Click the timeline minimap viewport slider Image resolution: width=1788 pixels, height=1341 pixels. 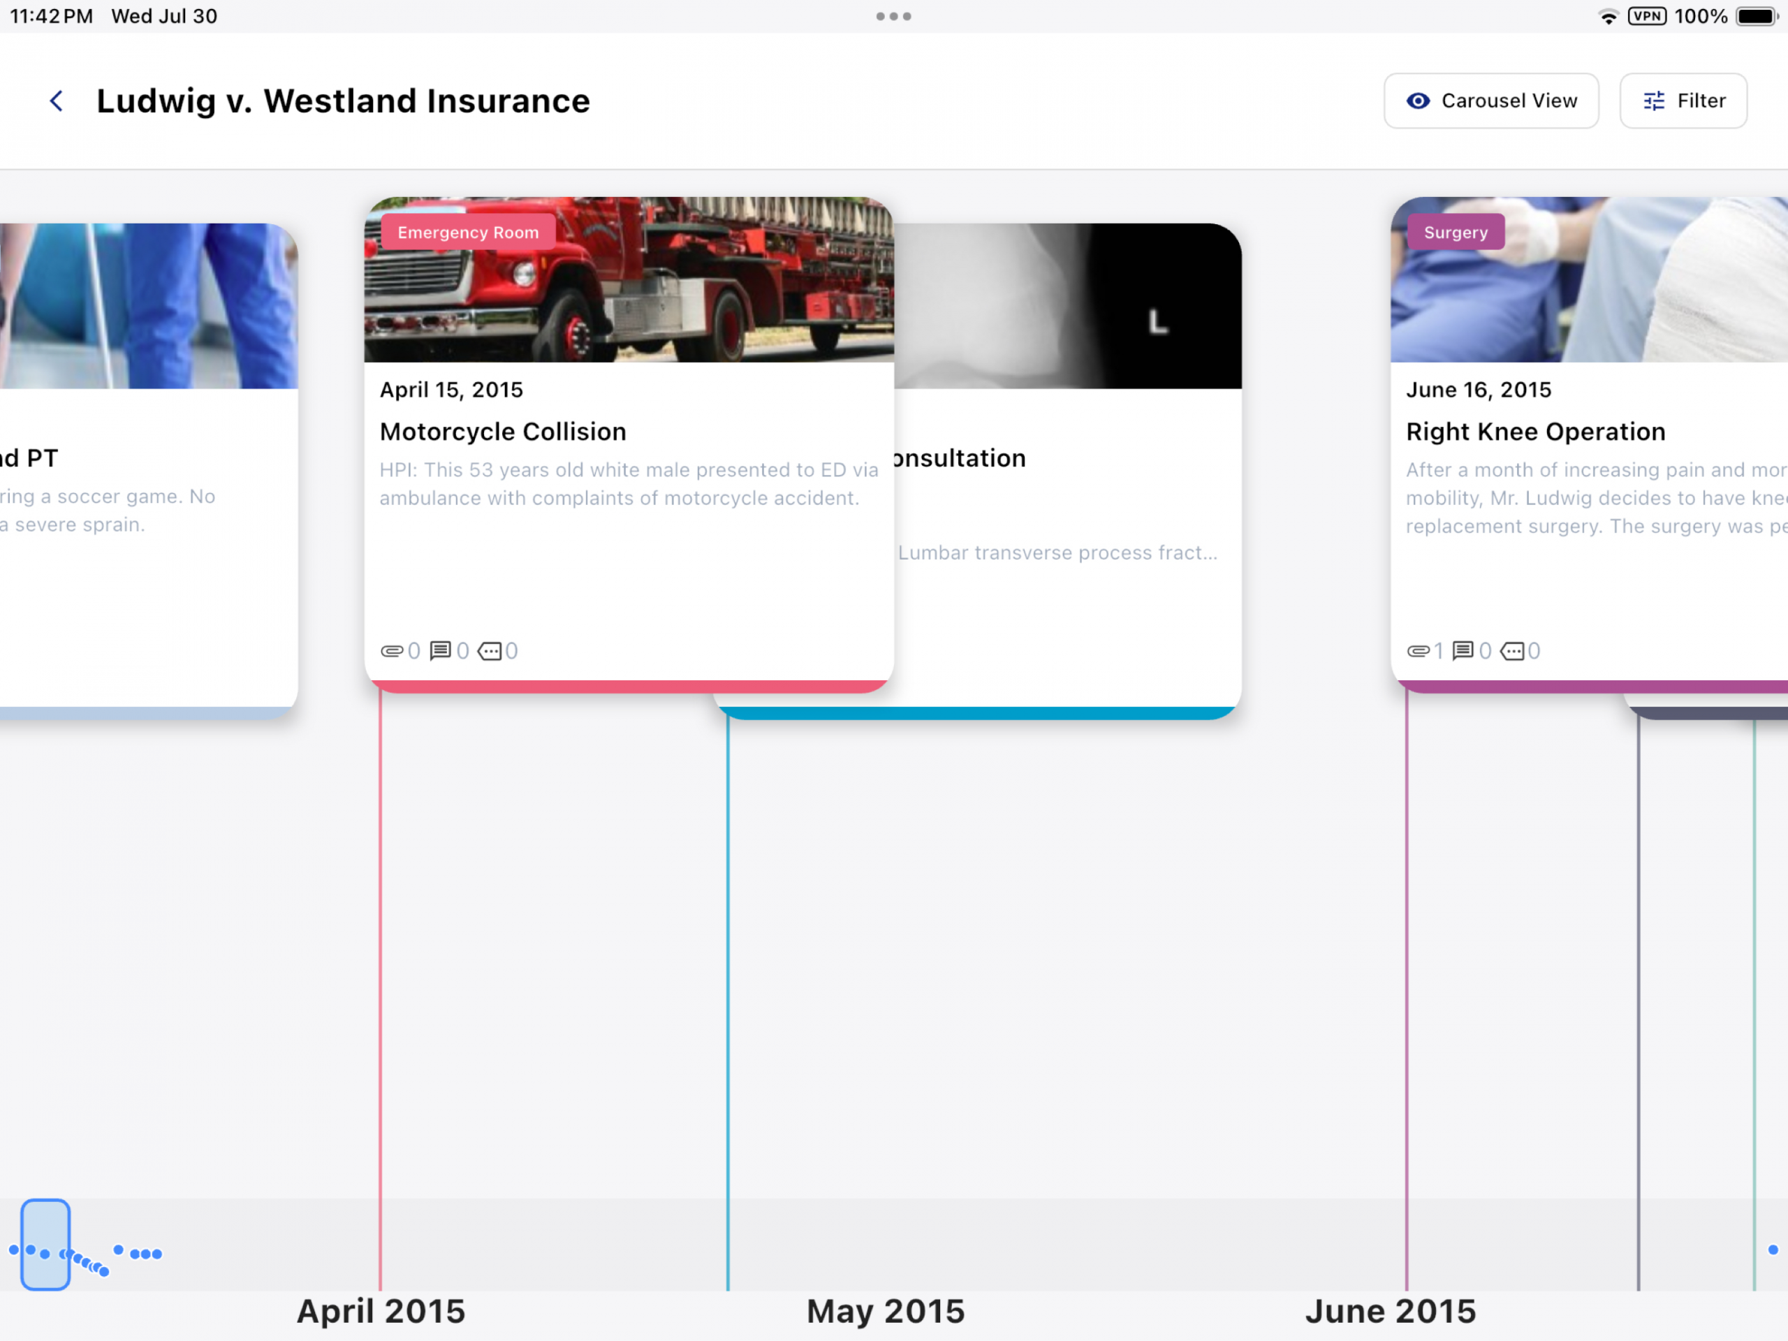click(x=45, y=1244)
